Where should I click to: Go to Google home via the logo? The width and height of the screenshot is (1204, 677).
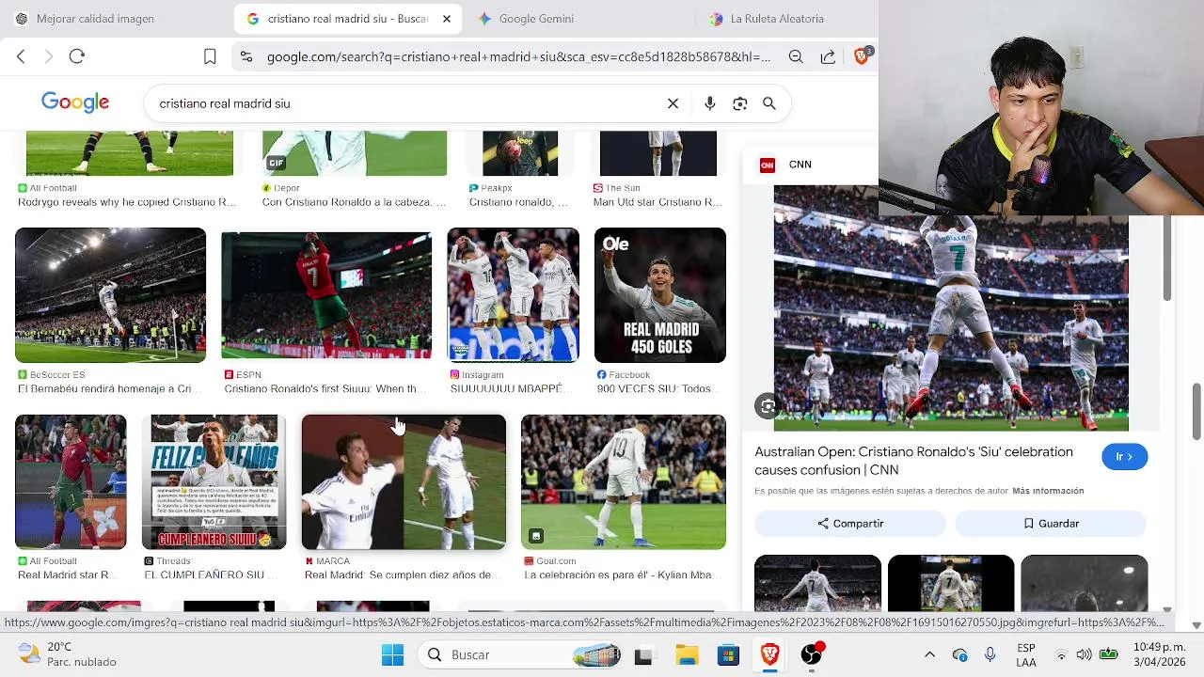(x=75, y=102)
